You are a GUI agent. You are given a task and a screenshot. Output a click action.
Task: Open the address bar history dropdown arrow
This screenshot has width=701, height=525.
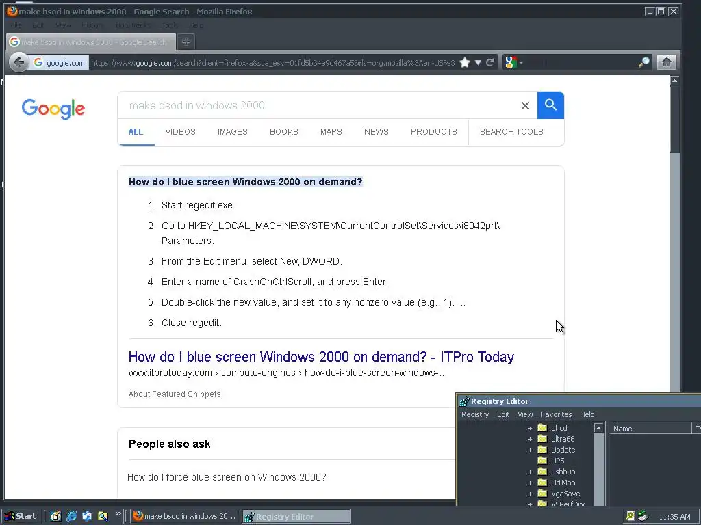[x=478, y=62]
